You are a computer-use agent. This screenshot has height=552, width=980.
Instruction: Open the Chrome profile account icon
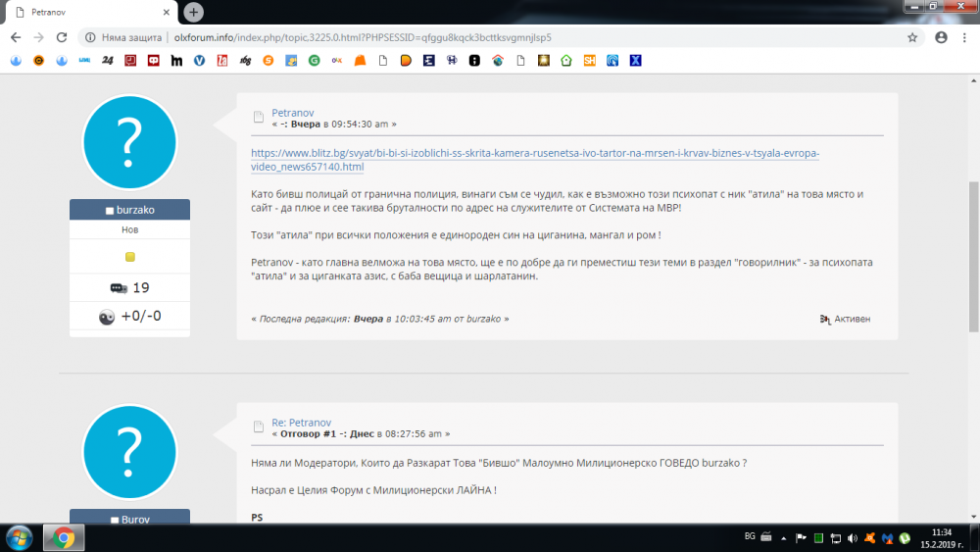coord(941,37)
